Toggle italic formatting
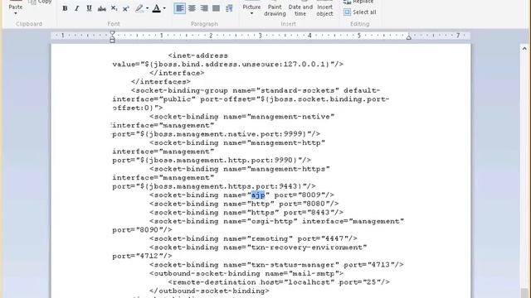The image size is (531, 298). click(77, 8)
